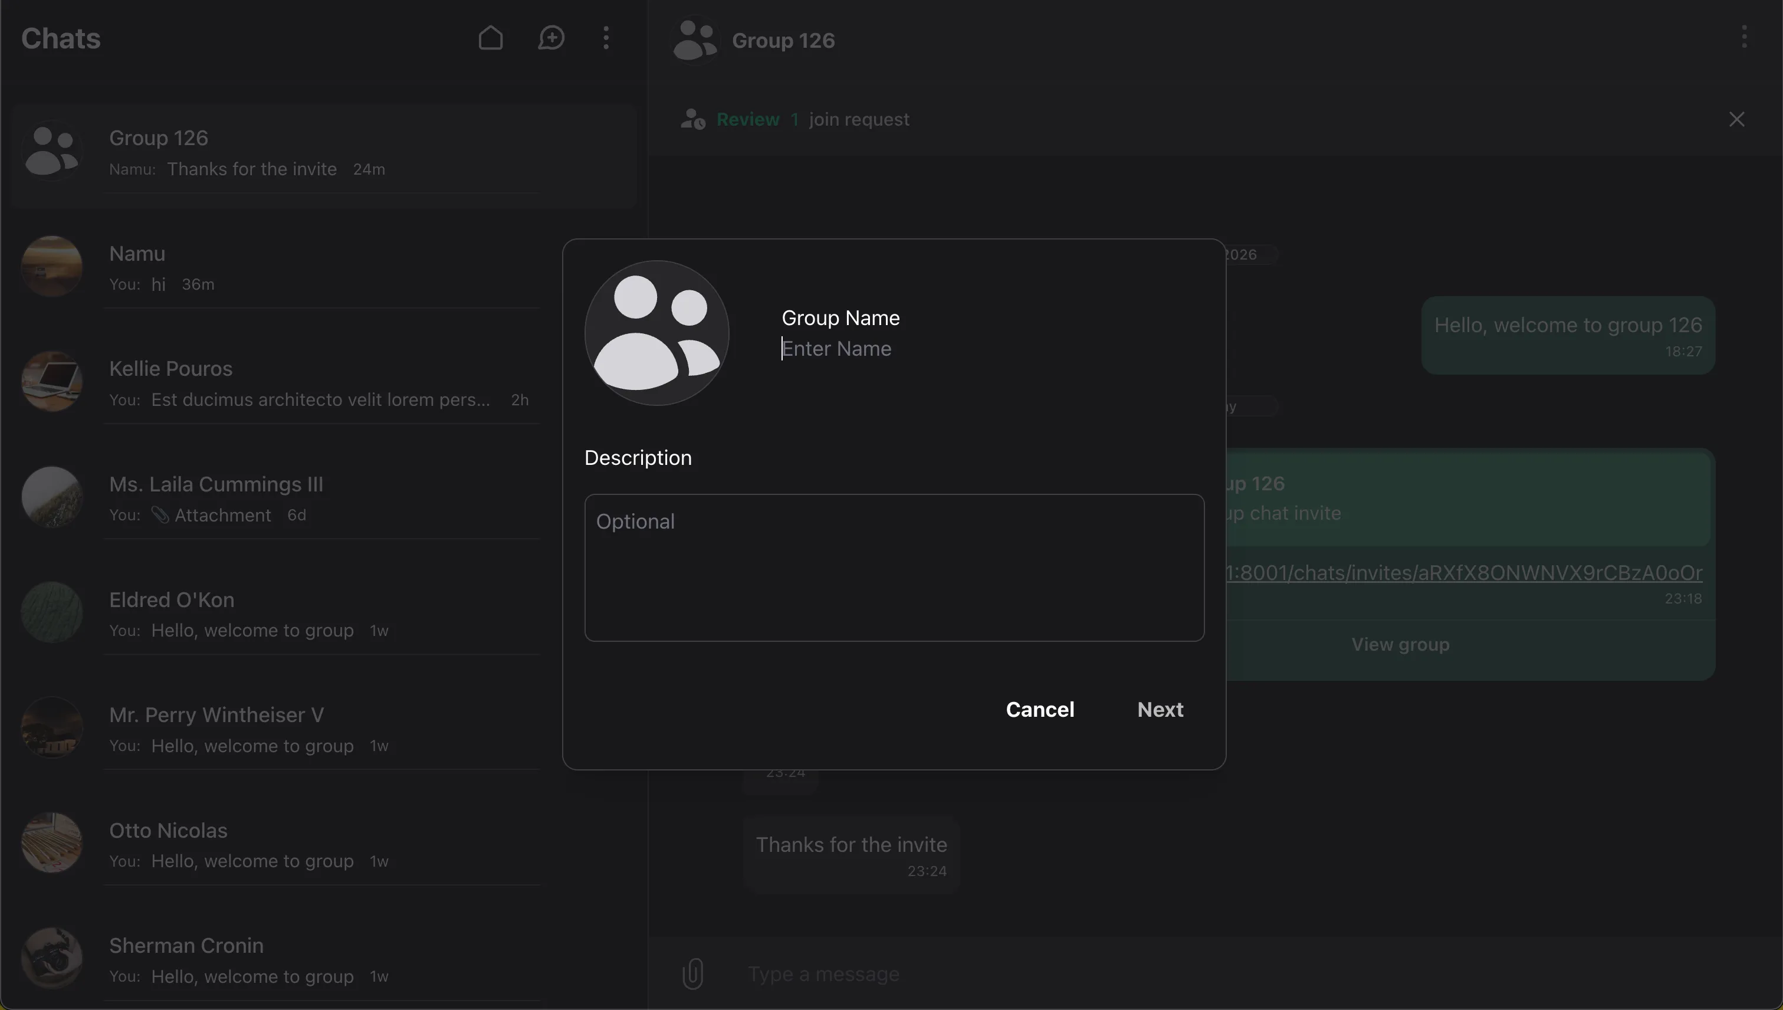Click the 'Thanks for the invite' message bubble
Image resolution: width=1783 pixels, height=1010 pixels.
(x=851, y=855)
